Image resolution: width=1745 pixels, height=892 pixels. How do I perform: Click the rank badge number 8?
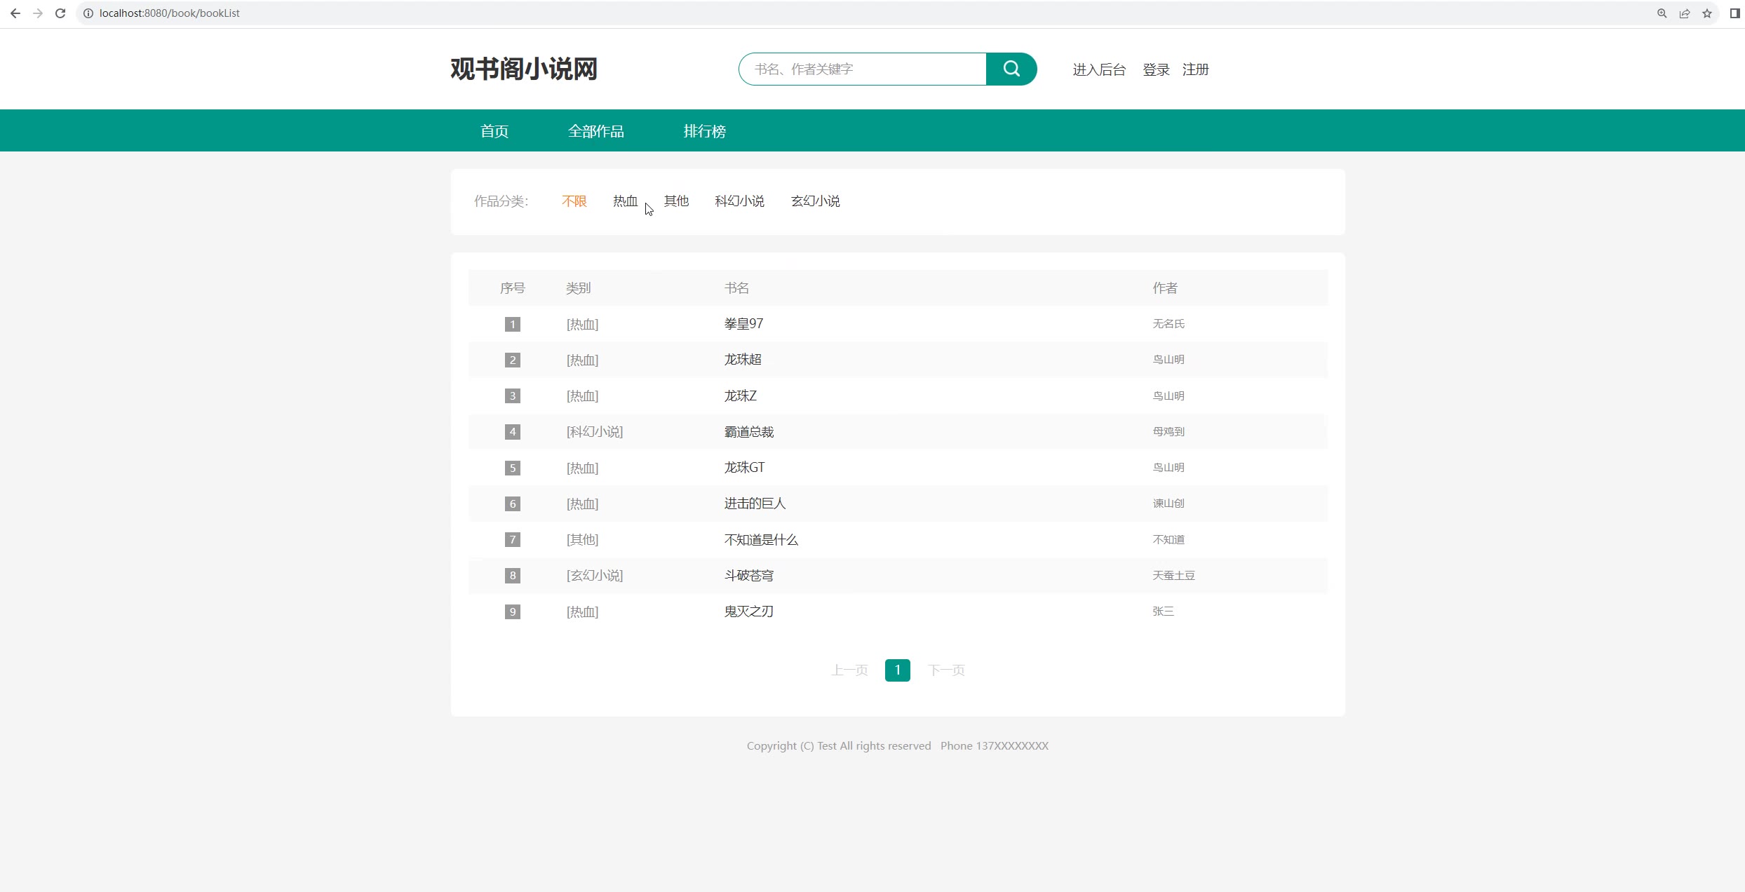point(513,575)
